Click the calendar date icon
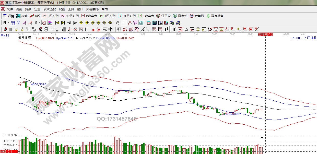This screenshot has width=317, height=154. click(149, 23)
